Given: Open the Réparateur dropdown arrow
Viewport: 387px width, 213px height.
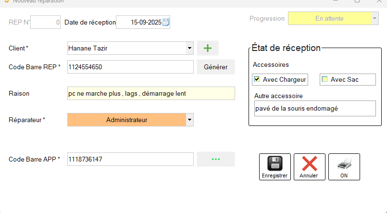Looking at the screenshot, I should [189, 120].
